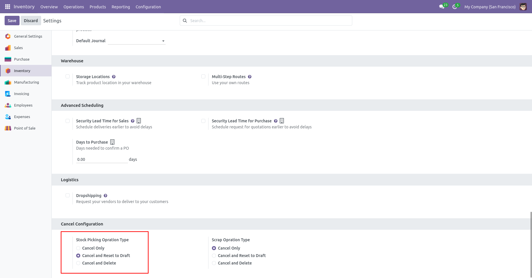The width and height of the screenshot is (532, 278).
Task: Click the search magnifier icon
Action: click(x=185, y=21)
